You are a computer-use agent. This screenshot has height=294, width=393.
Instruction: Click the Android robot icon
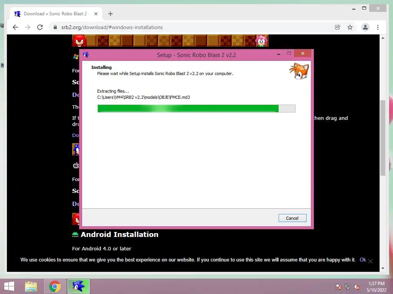[x=75, y=234]
